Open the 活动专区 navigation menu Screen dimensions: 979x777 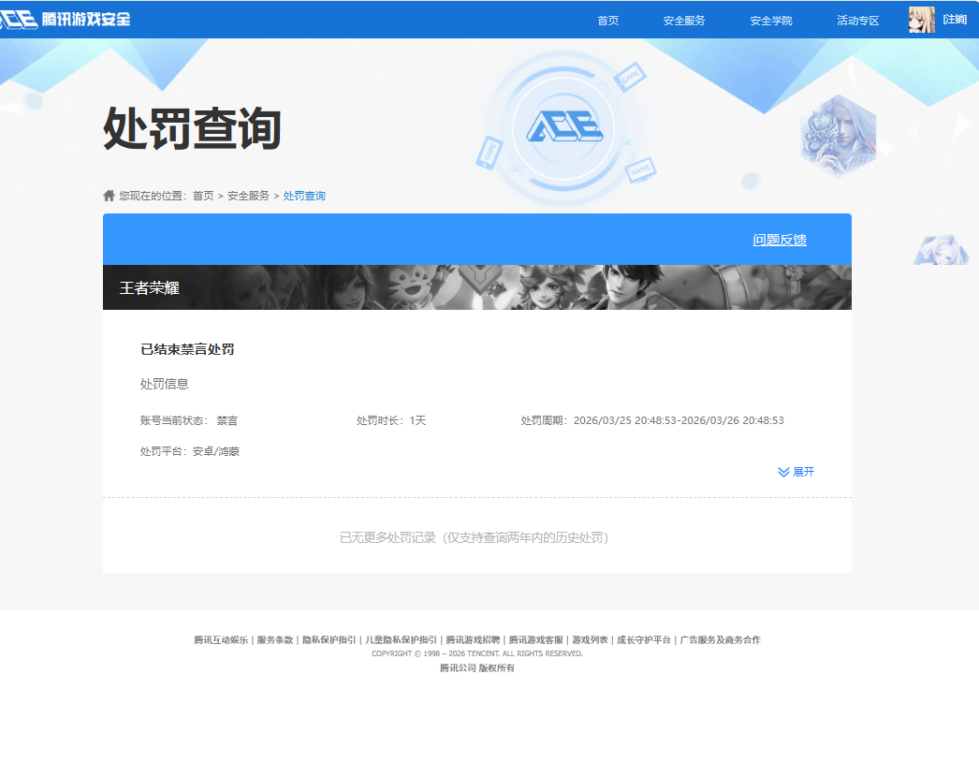[x=858, y=21]
